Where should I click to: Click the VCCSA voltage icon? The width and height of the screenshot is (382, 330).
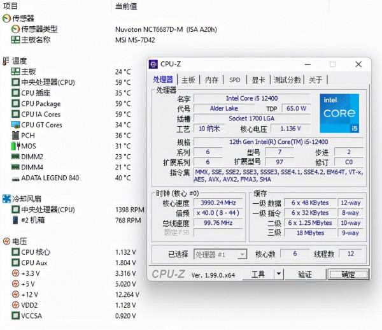pyautogui.click(x=15, y=315)
